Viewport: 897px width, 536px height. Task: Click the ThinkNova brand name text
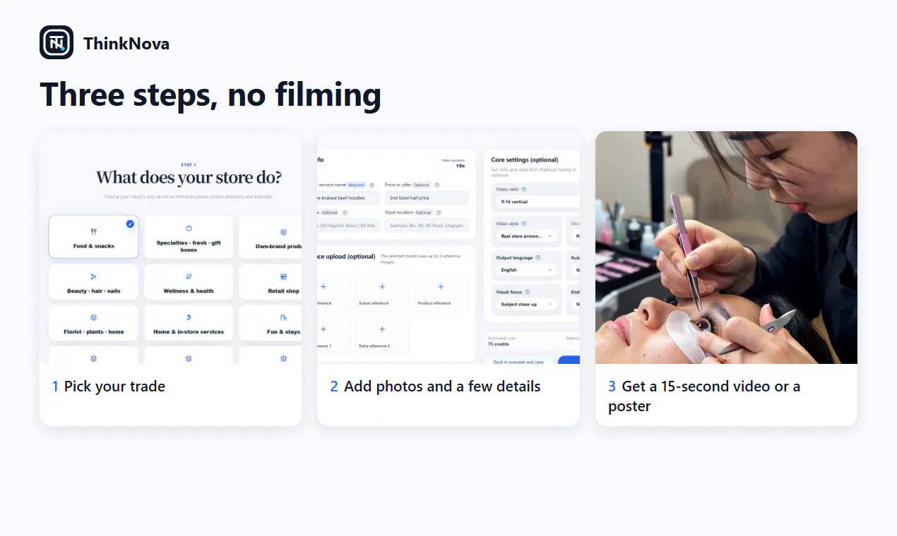click(x=126, y=44)
